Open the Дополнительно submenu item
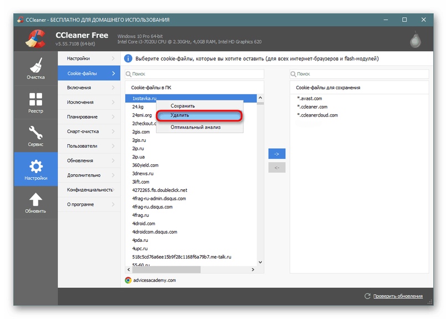Screen dimensions: 447x319 89,175
